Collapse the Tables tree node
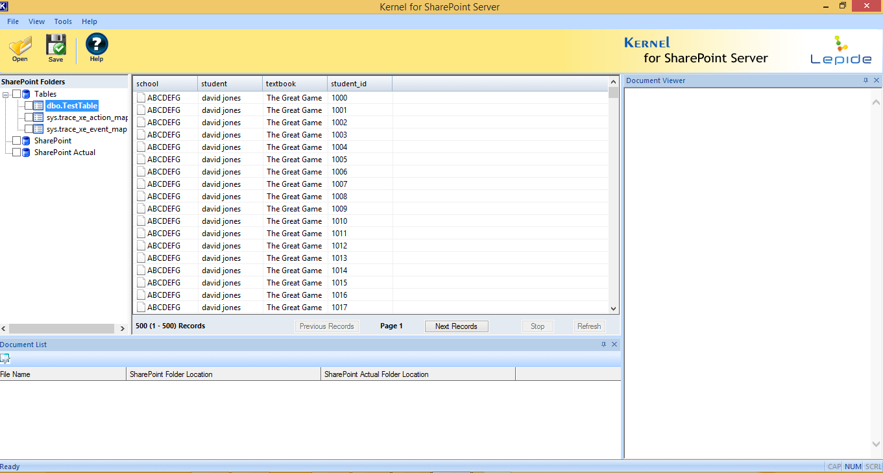The image size is (883, 473). click(6, 94)
